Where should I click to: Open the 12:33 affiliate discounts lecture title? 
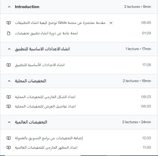tap(49, 138)
